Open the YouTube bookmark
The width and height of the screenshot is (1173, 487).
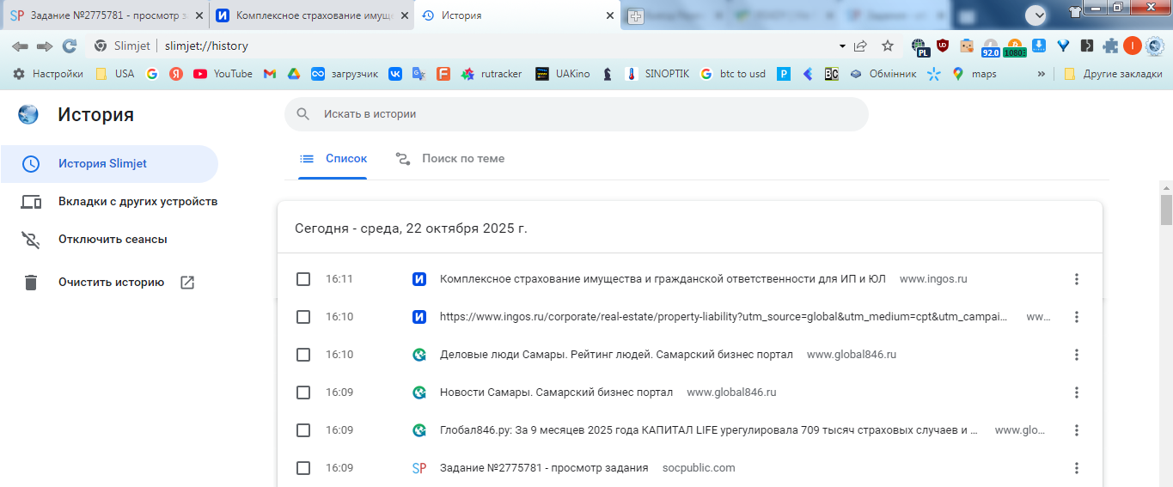(223, 74)
